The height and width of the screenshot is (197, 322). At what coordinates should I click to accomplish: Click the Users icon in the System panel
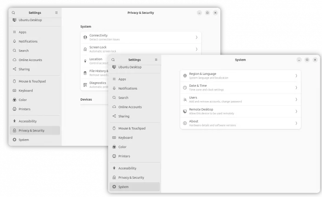185,99
